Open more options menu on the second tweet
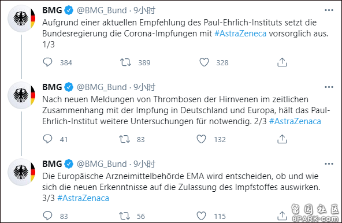342x223 pixels. tap(329, 87)
